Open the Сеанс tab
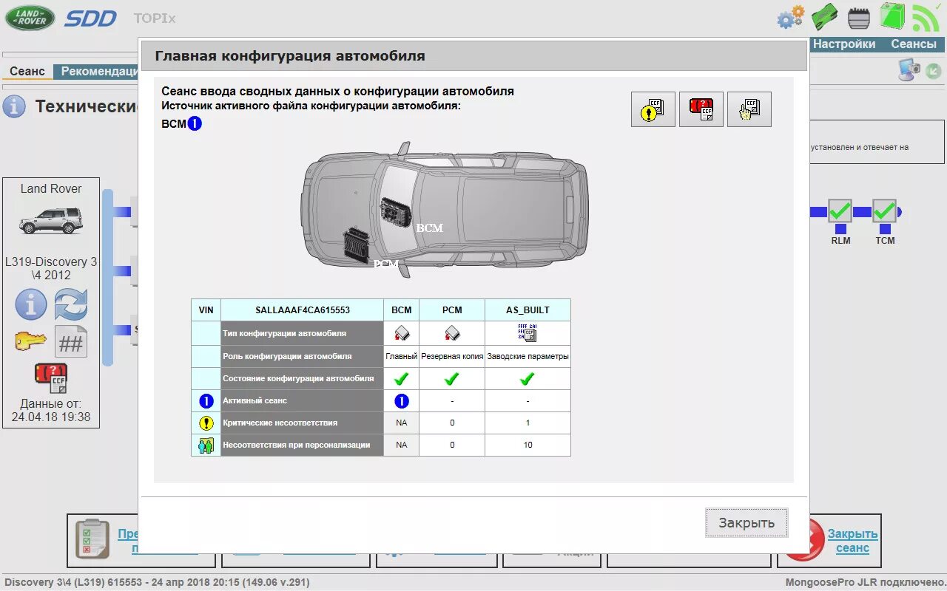947x591 pixels. [x=27, y=71]
